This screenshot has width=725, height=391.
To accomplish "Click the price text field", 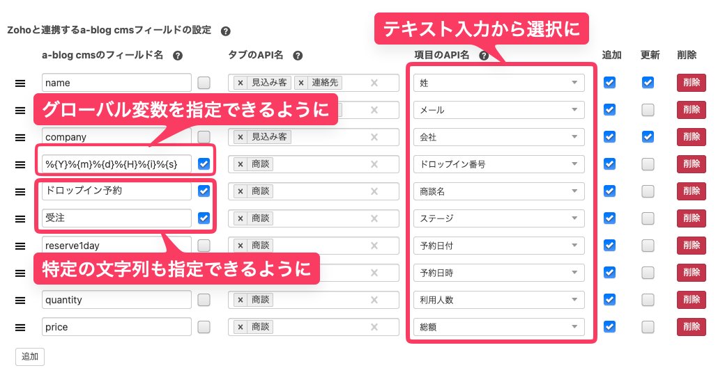I will click(x=116, y=327).
